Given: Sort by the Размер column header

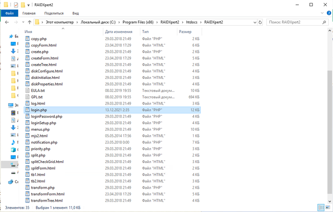Looking at the screenshot, I should [x=185, y=32].
